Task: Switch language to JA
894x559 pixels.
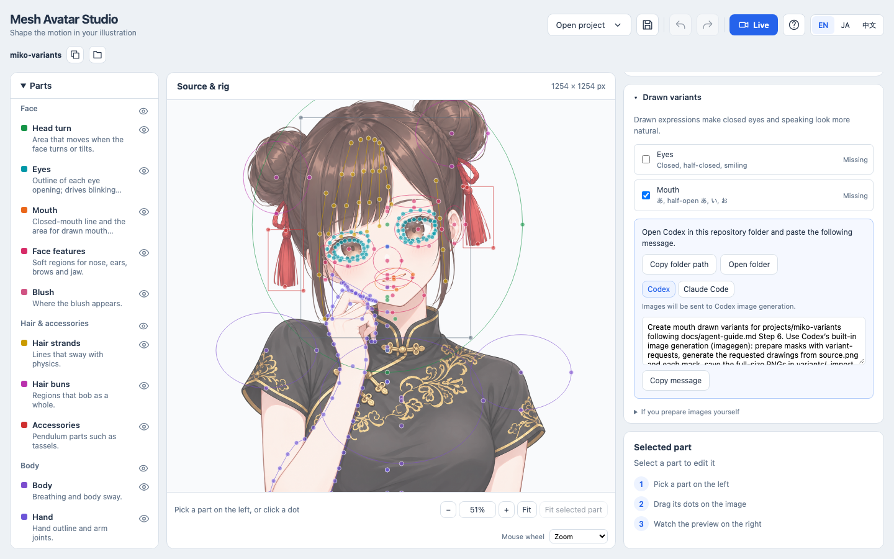Action: [x=846, y=25]
